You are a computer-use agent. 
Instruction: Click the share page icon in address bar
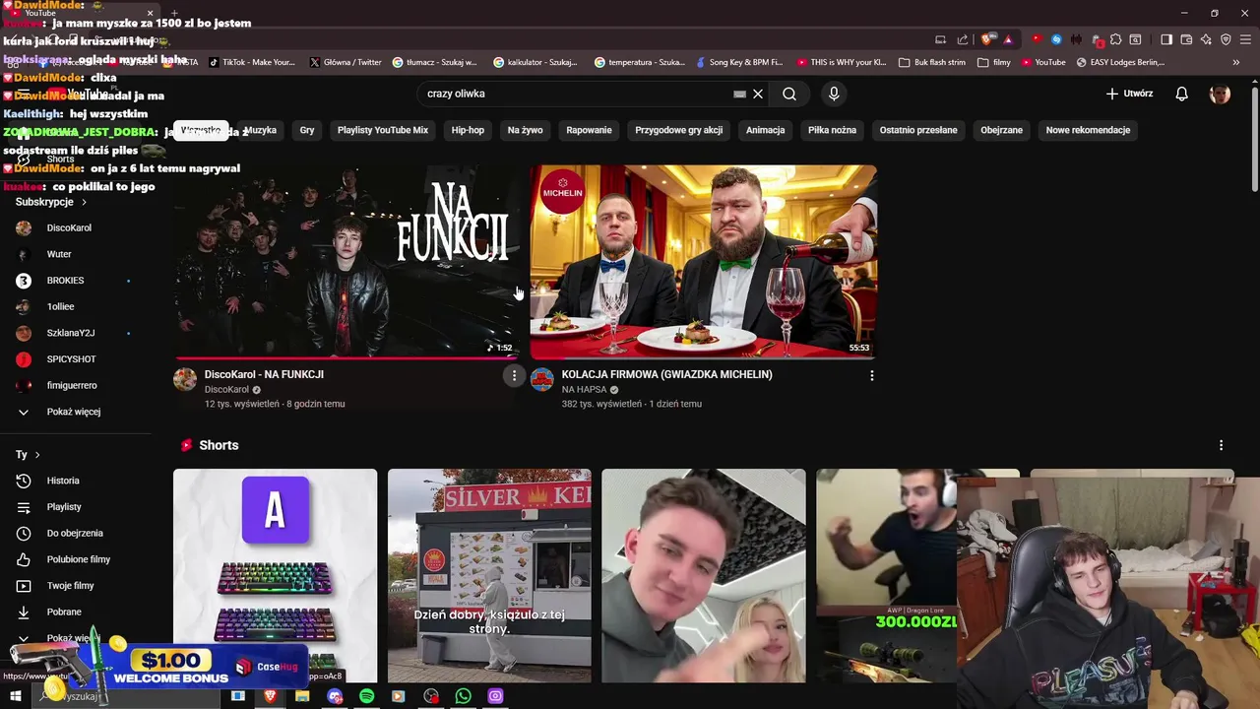coord(963,39)
